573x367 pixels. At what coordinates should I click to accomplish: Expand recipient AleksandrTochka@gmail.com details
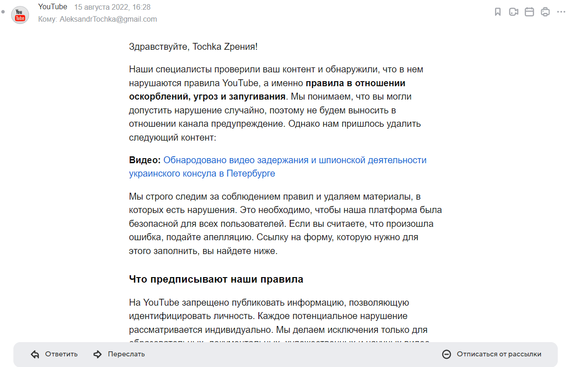point(108,19)
